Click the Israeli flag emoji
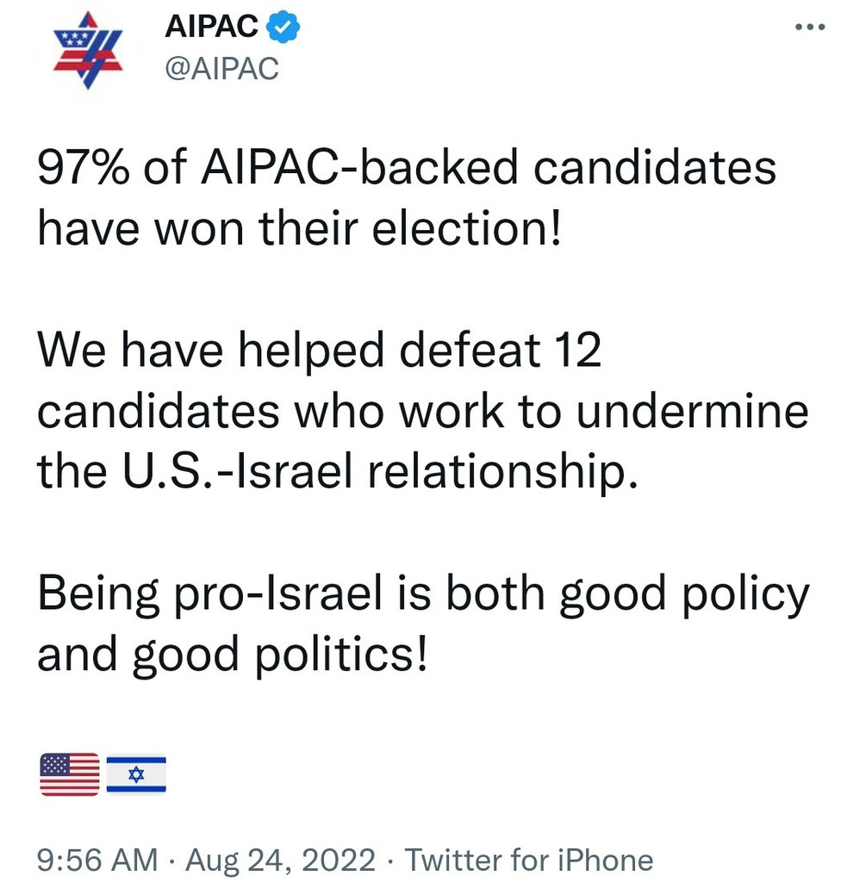This screenshot has width=866, height=882. [x=136, y=773]
